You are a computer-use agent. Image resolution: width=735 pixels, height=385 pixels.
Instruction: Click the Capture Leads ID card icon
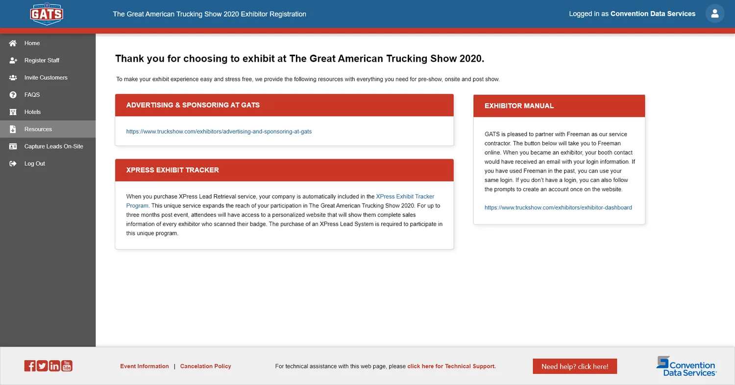pos(13,146)
